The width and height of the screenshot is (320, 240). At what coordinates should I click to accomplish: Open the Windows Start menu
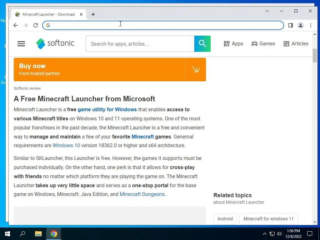tap(7, 234)
